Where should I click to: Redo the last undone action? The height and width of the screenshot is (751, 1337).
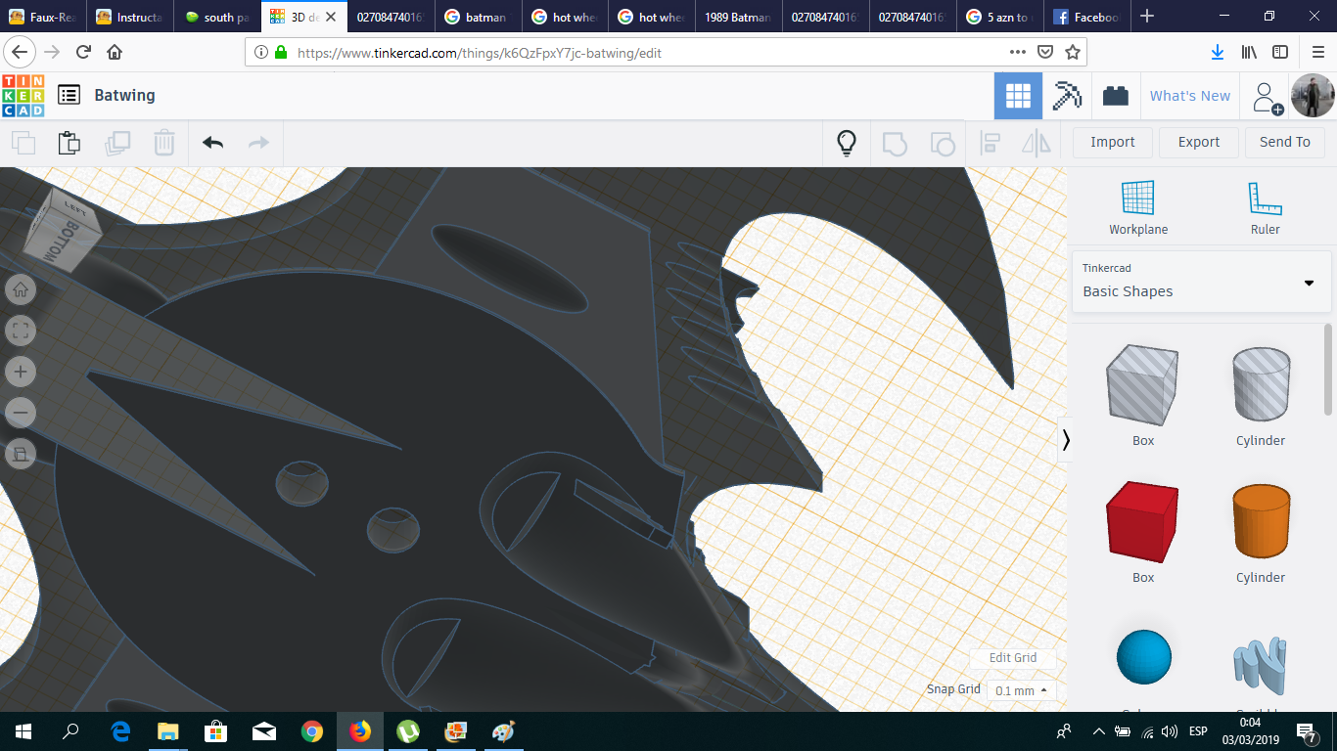click(258, 143)
